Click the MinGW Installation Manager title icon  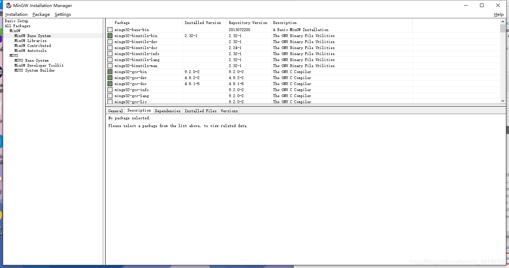(8, 5)
